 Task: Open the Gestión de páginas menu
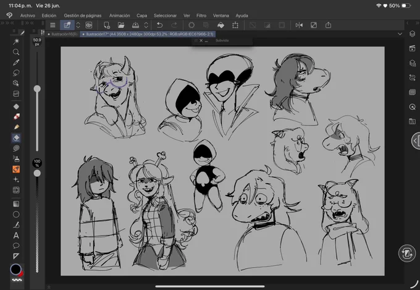click(83, 15)
